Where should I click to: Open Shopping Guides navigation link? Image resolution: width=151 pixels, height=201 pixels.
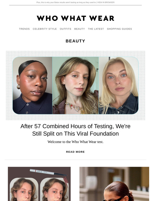click(119, 29)
